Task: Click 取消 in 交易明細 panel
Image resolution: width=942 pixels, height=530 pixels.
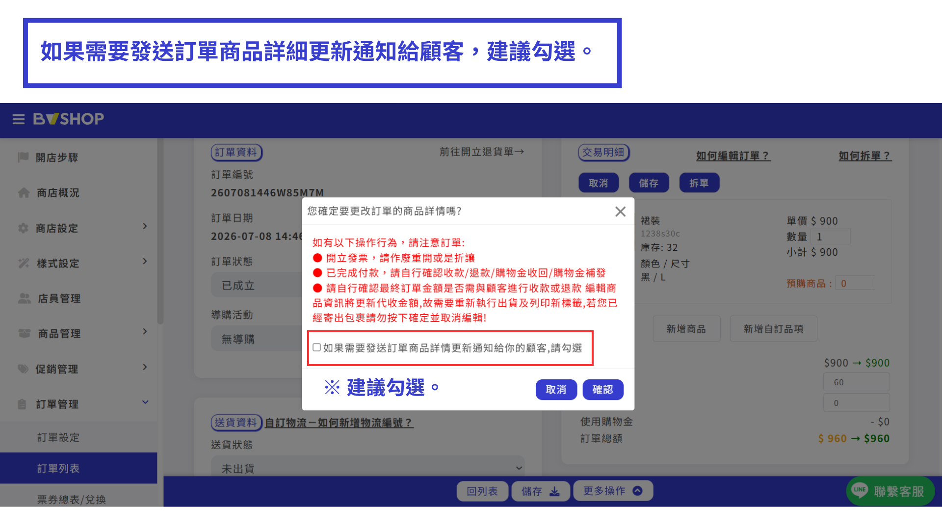Action: coord(599,183)
